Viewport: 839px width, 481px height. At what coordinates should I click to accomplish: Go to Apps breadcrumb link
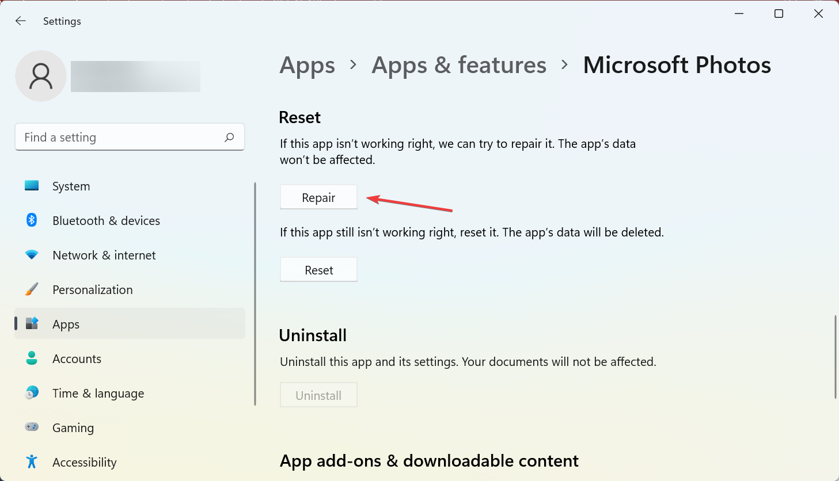point(307,66)
